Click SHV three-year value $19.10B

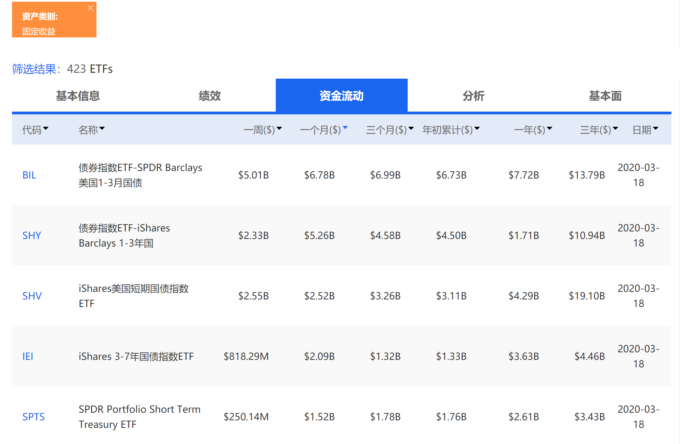tap(587, 296)
